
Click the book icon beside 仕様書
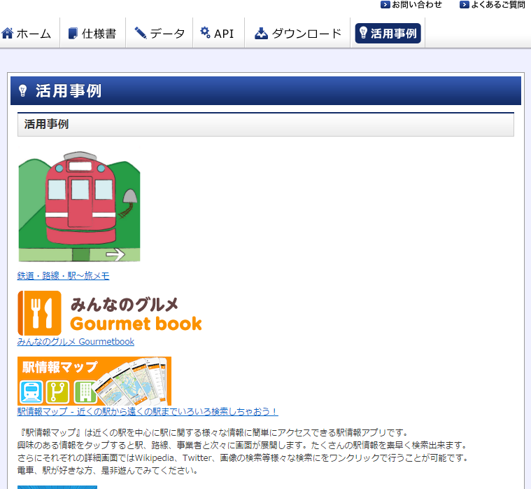click(73, 33)
